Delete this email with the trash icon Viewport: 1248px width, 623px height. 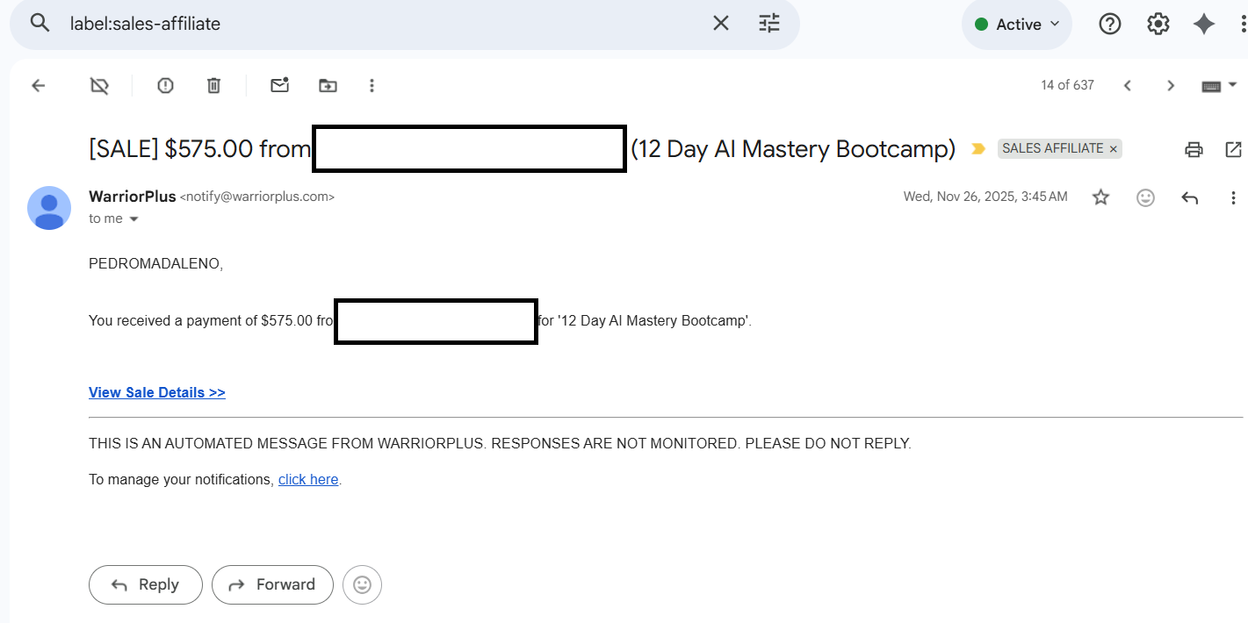tap(213, 85)
